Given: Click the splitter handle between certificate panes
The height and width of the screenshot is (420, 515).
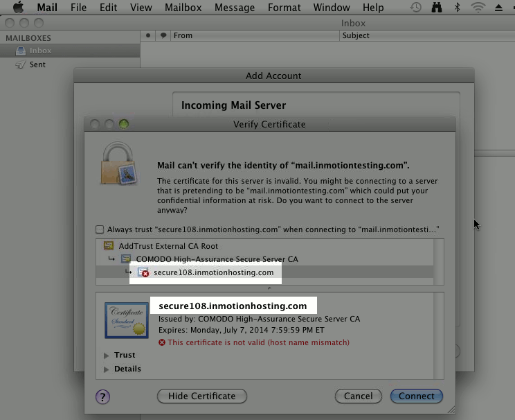Looking at the screenshot, I should [x=269, y=288].
